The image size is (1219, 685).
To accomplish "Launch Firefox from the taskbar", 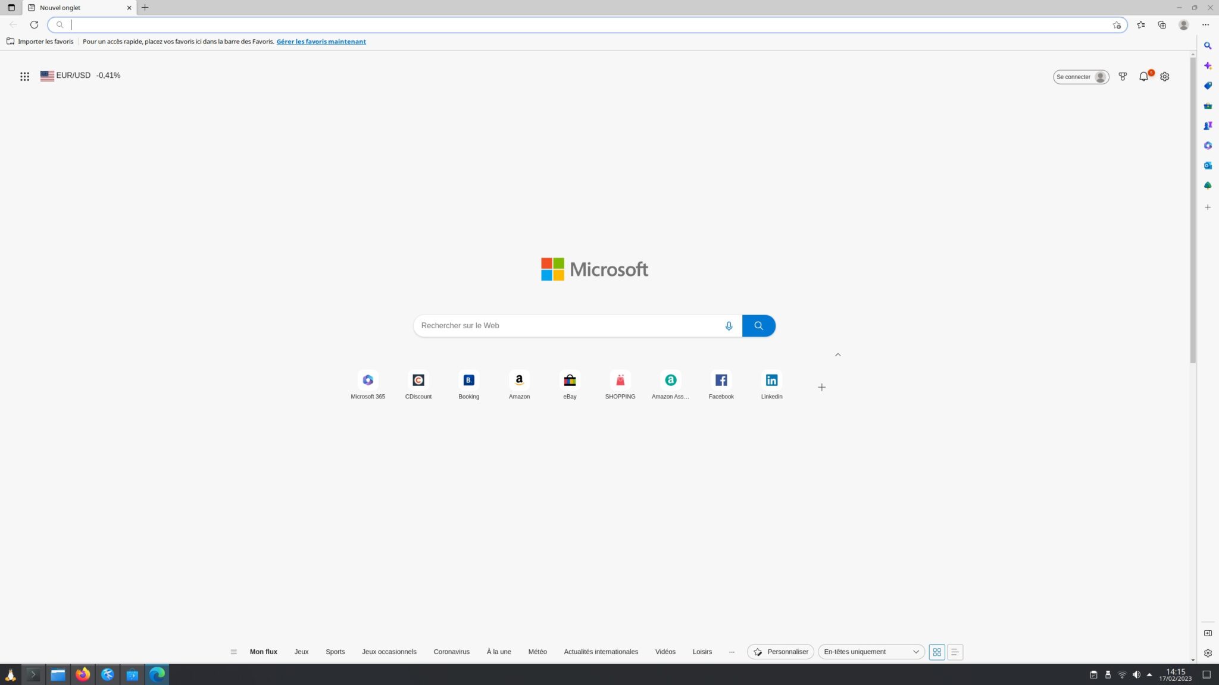I will (x=83, y=674).
